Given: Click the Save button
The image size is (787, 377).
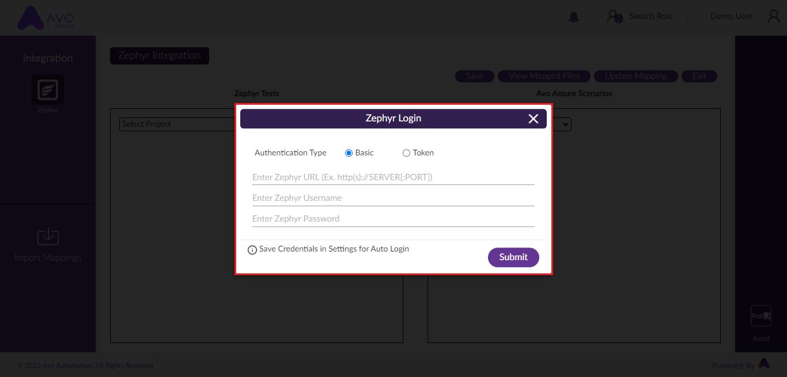Looking at the screenshot, I should (475, 76).
